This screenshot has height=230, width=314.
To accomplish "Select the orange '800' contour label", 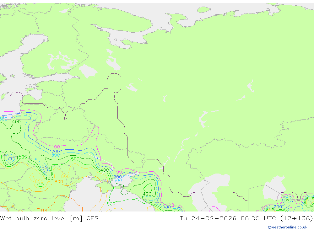I will coord(59,182).
